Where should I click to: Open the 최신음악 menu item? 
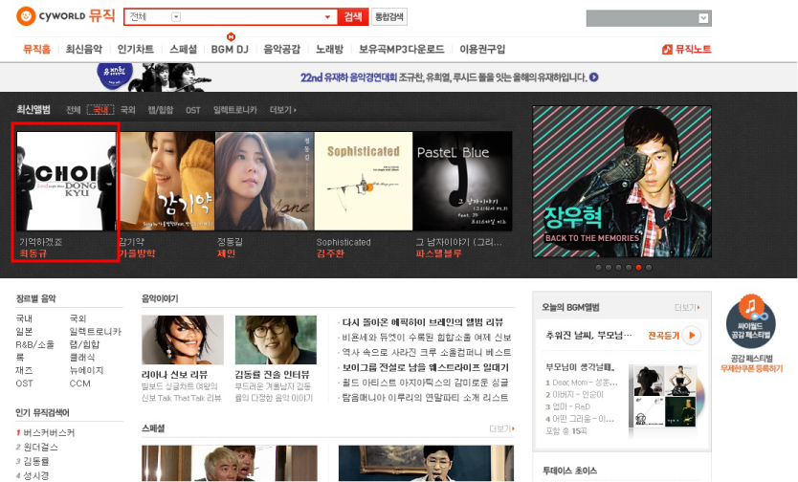point(84,50)
